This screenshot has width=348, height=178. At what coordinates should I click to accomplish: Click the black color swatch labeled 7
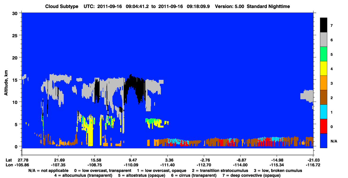pos(324,25)
